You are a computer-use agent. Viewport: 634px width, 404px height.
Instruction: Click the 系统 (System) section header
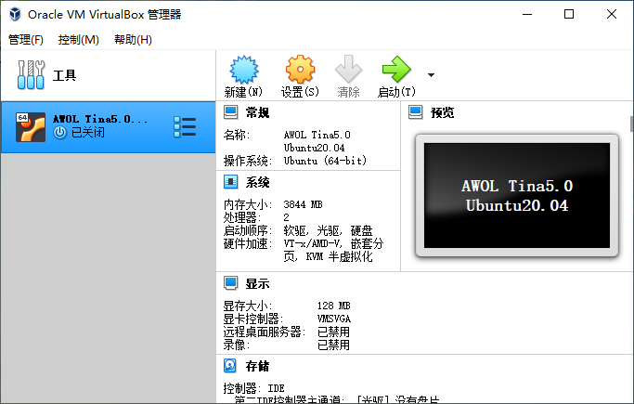(x=257, y=182)
